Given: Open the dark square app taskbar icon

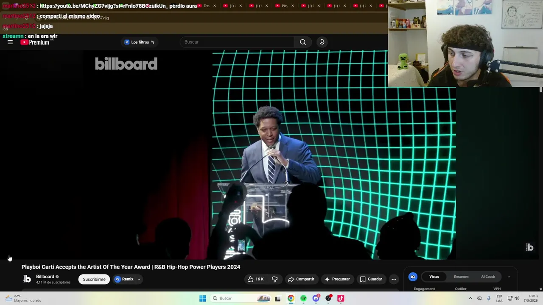Looking at the screenshot, I should point(278,299).
